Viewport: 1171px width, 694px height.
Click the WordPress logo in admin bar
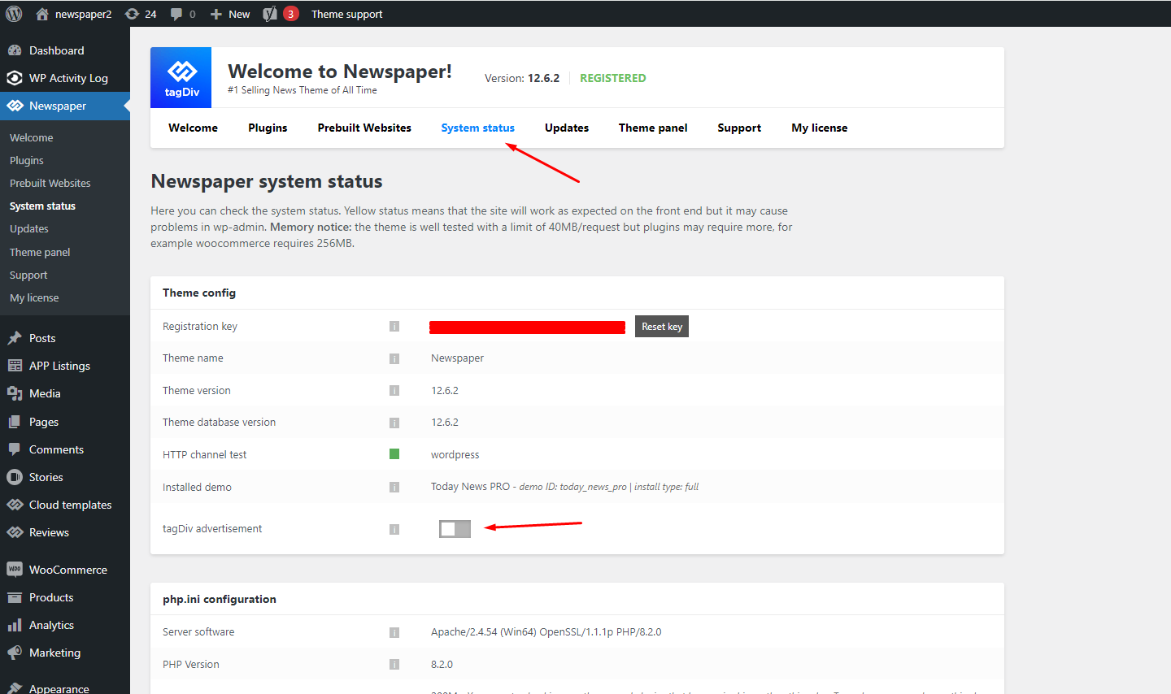[14, 14]
